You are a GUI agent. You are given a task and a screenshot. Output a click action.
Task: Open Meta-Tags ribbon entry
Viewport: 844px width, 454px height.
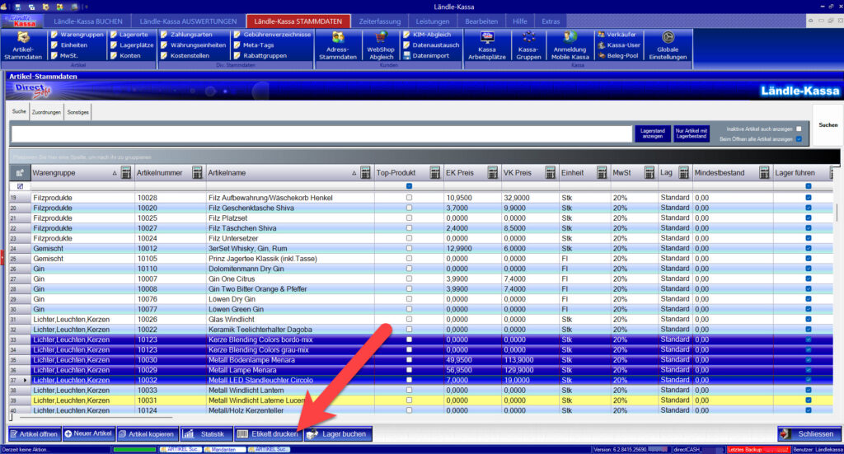click(x=254, y=45)
